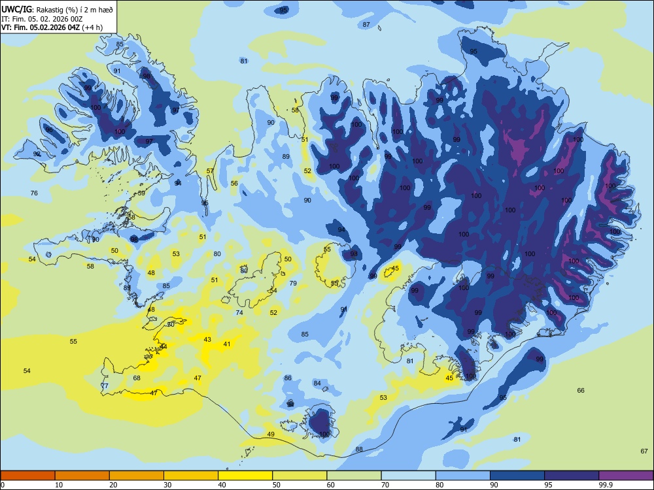Click the 50–60 pale yellow legend swatch
The image size is (654, 490).
tap(300, 476)
